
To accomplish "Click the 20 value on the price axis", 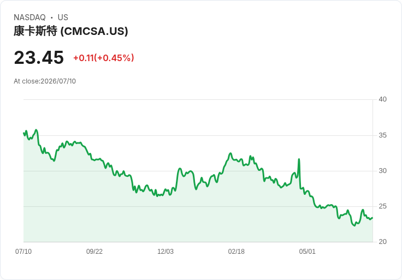I will 382,242.
